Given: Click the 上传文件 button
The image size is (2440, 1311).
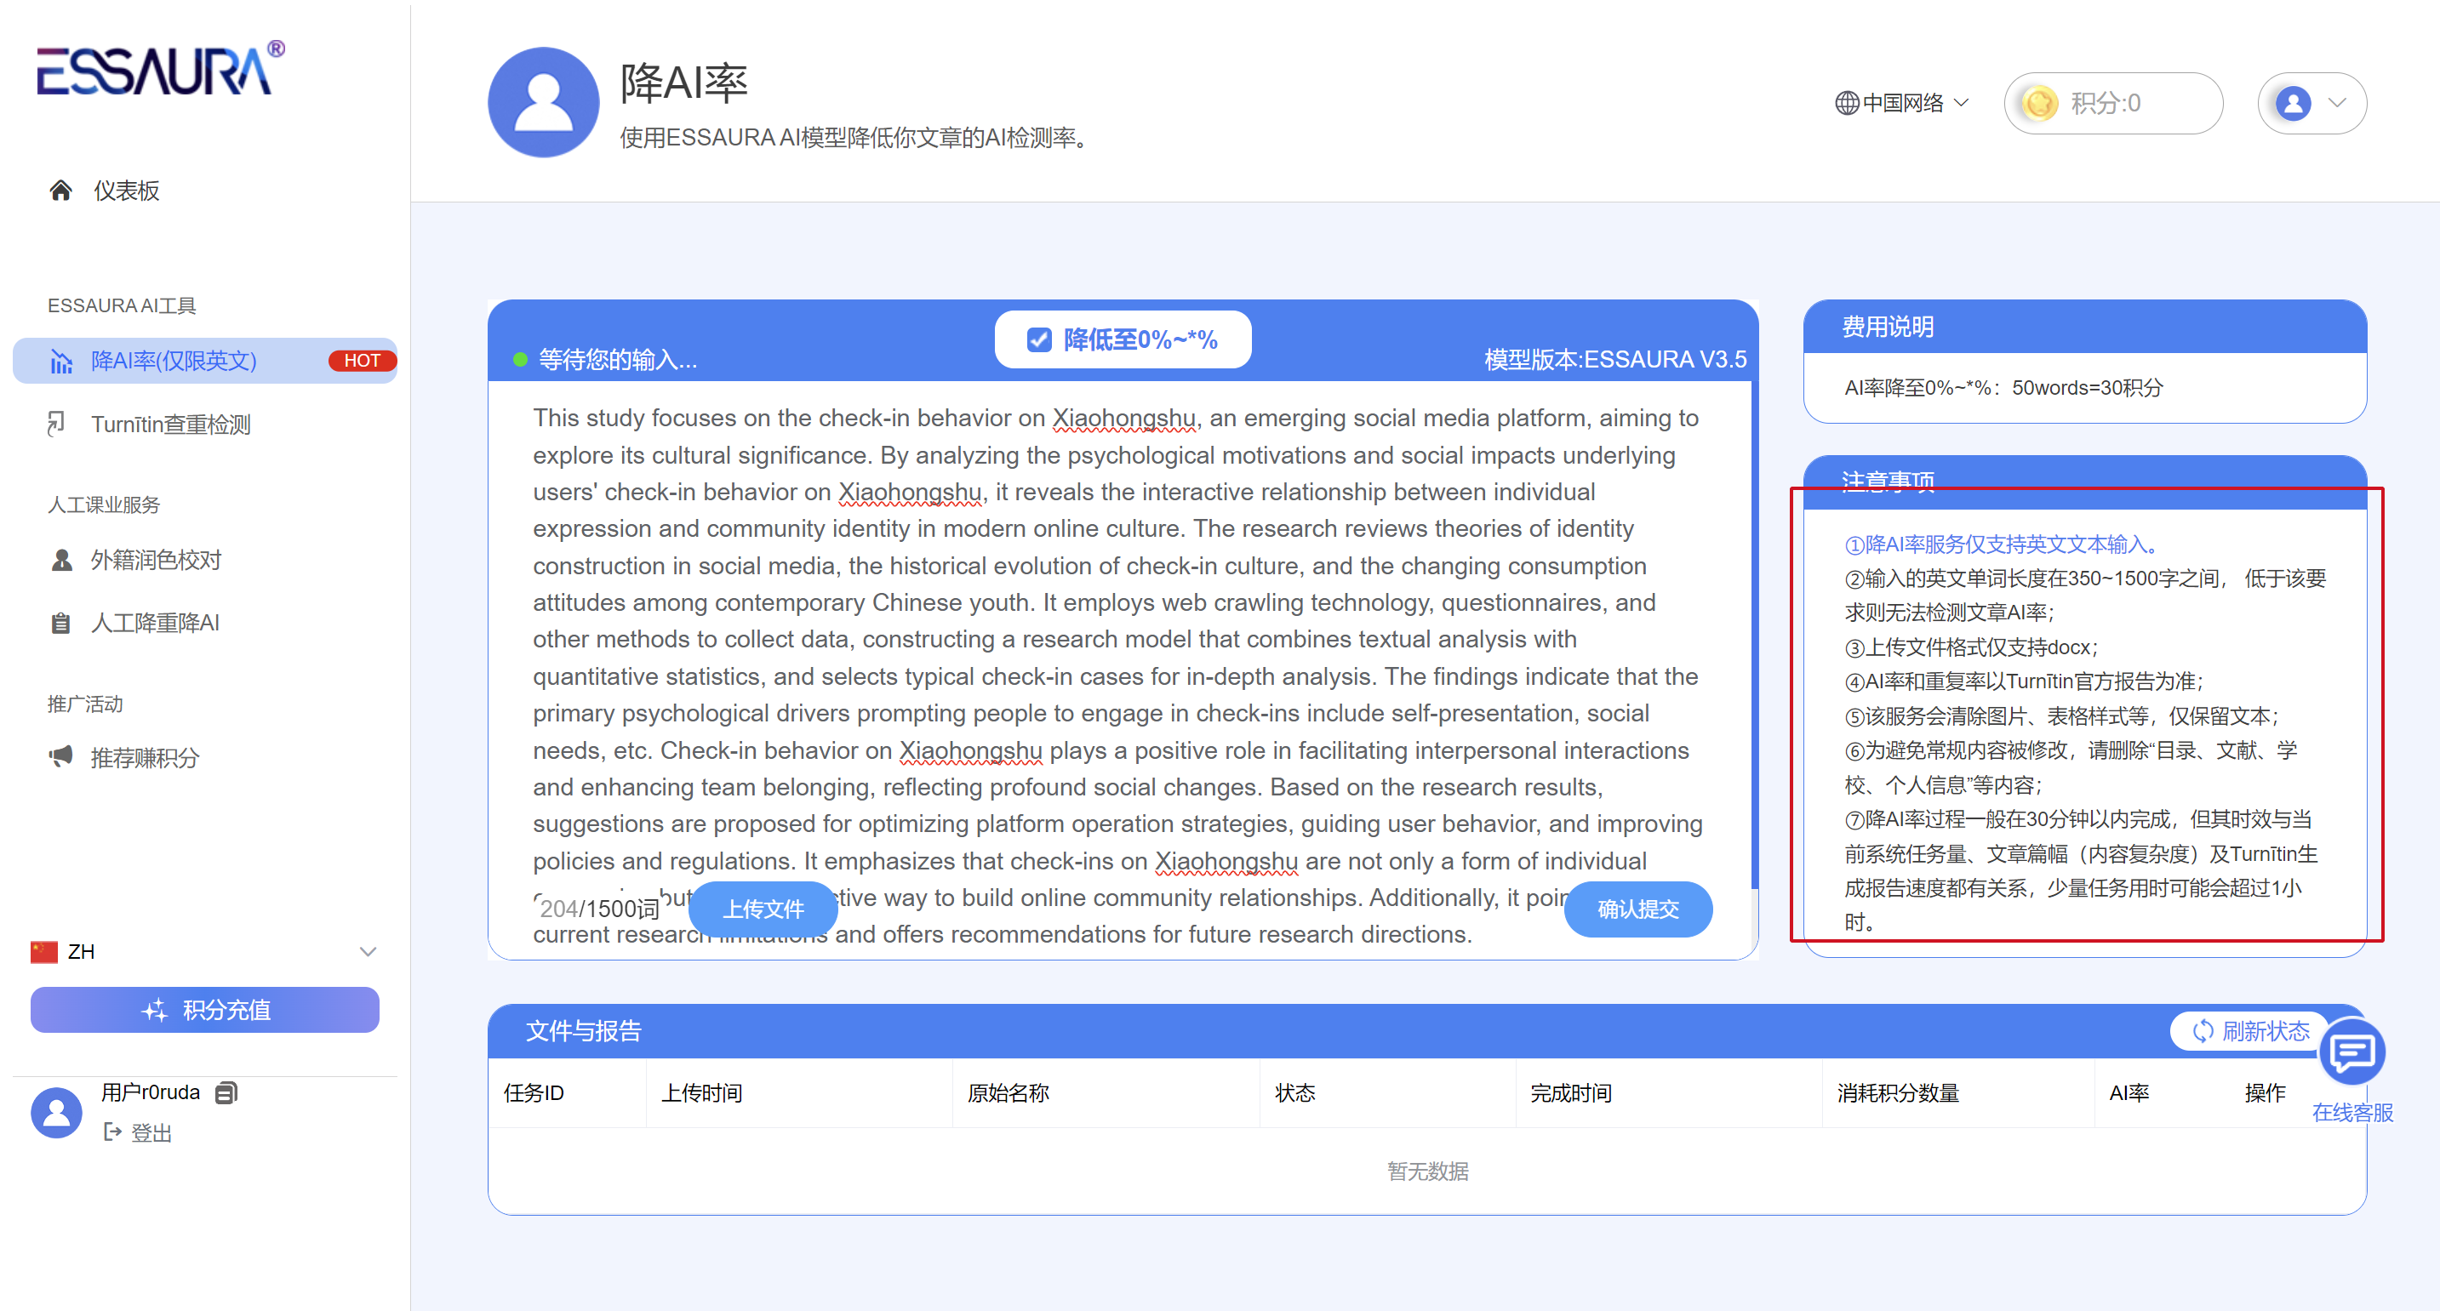Looking at the screenshot, I should tap(763, 909).
